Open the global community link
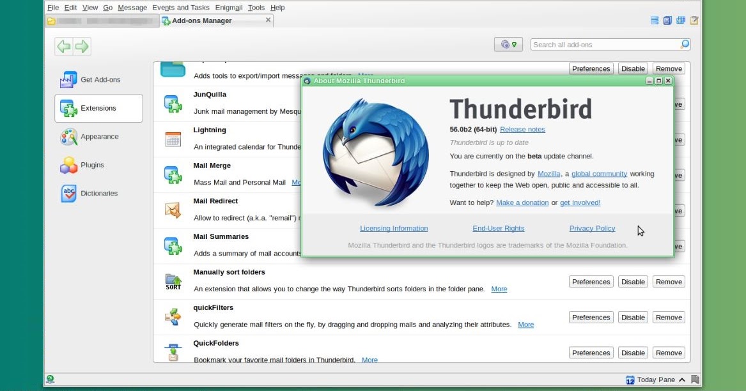 599,174
